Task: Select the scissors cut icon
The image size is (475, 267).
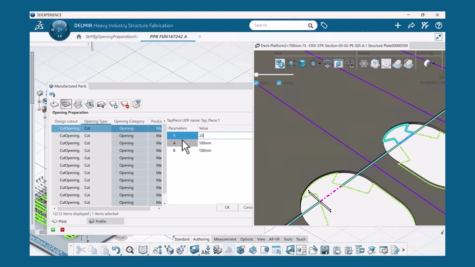Action: 81,250
